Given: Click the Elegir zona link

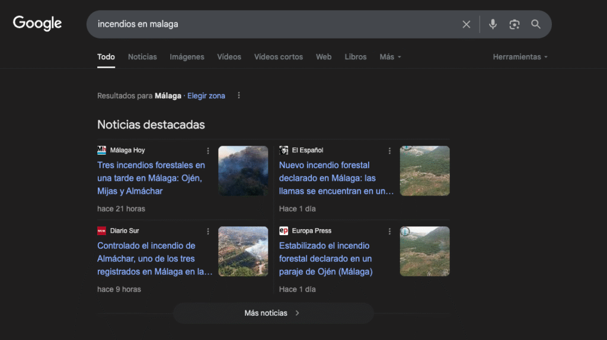Looking at the screenshot, I should coord(206,95).
